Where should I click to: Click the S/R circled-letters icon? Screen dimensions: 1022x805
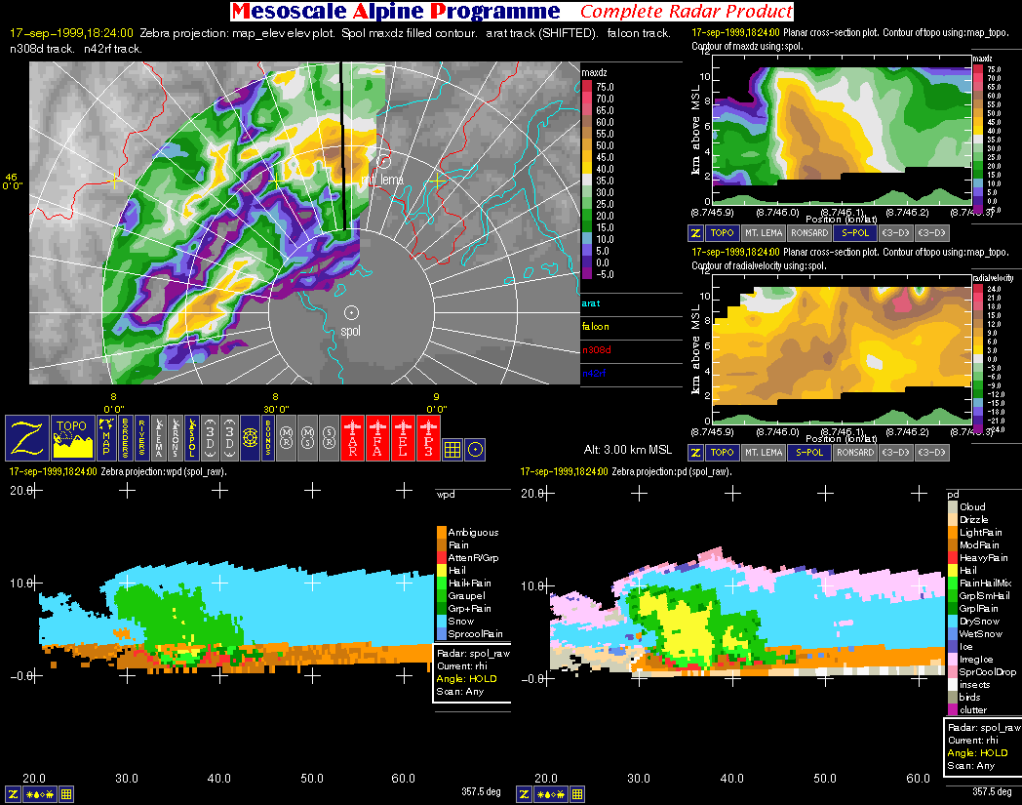pos(330,438)
